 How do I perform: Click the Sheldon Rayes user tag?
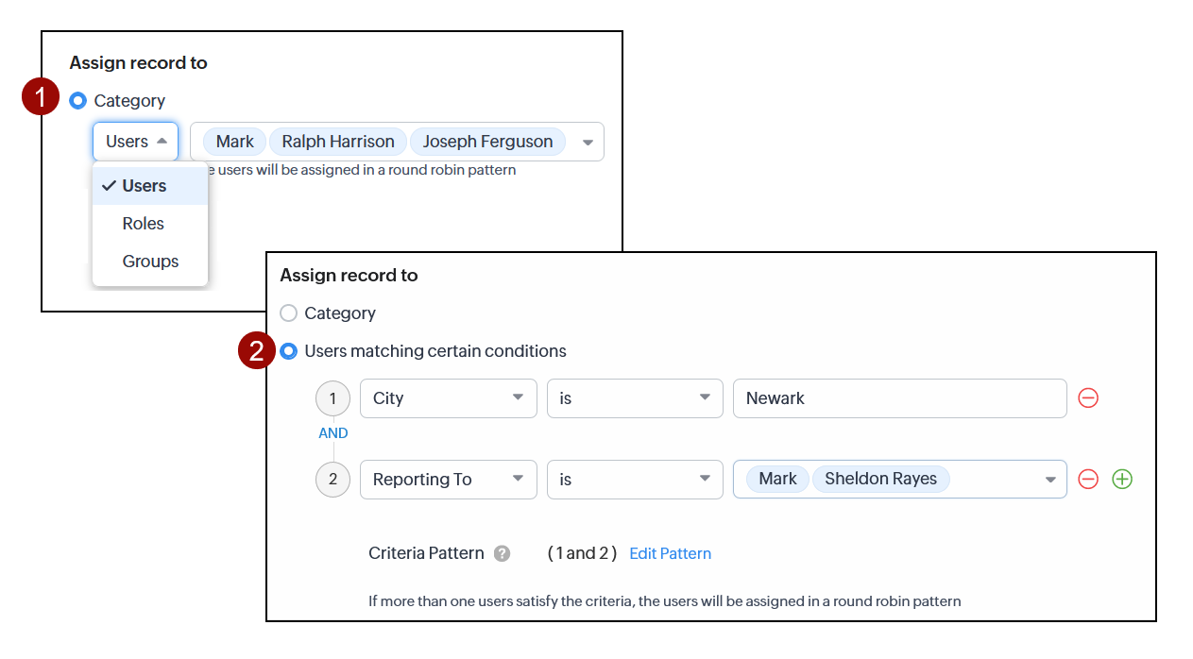880,479
